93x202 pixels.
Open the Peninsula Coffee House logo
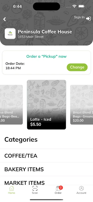tap(10, 34)
